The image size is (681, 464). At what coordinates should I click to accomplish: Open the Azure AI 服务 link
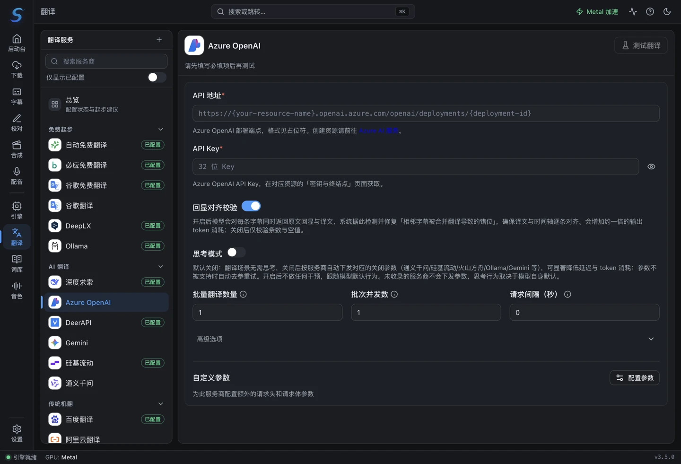(x=378, y=131)
